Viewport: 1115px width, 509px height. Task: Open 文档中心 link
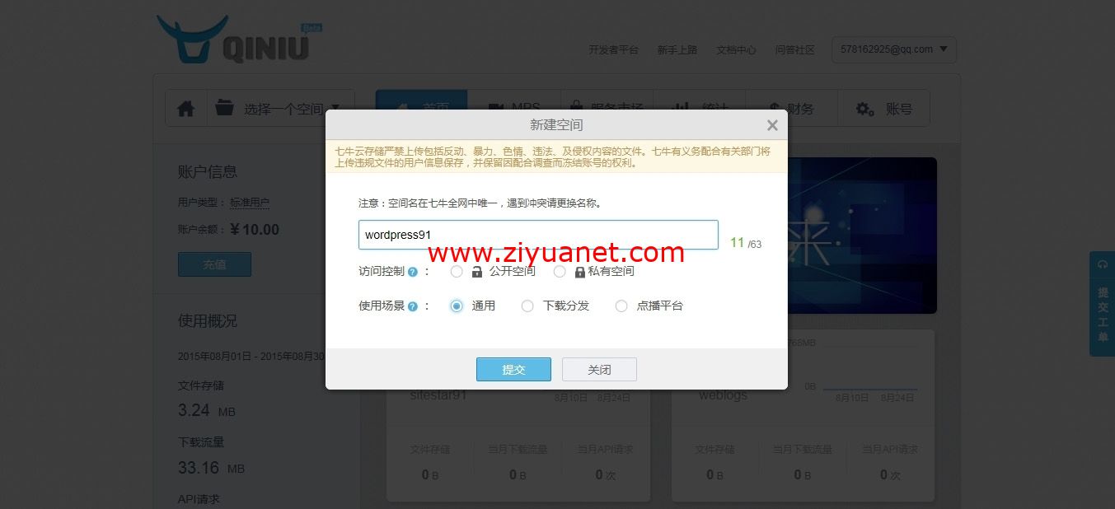tap(736, 49)
